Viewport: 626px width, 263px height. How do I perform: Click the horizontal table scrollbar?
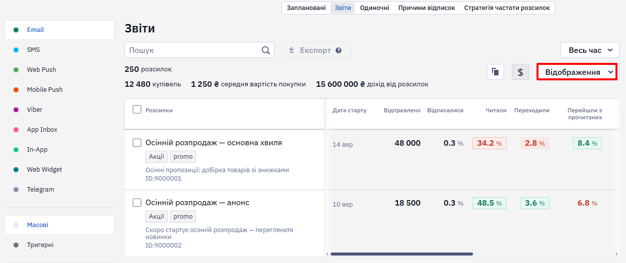401,254
